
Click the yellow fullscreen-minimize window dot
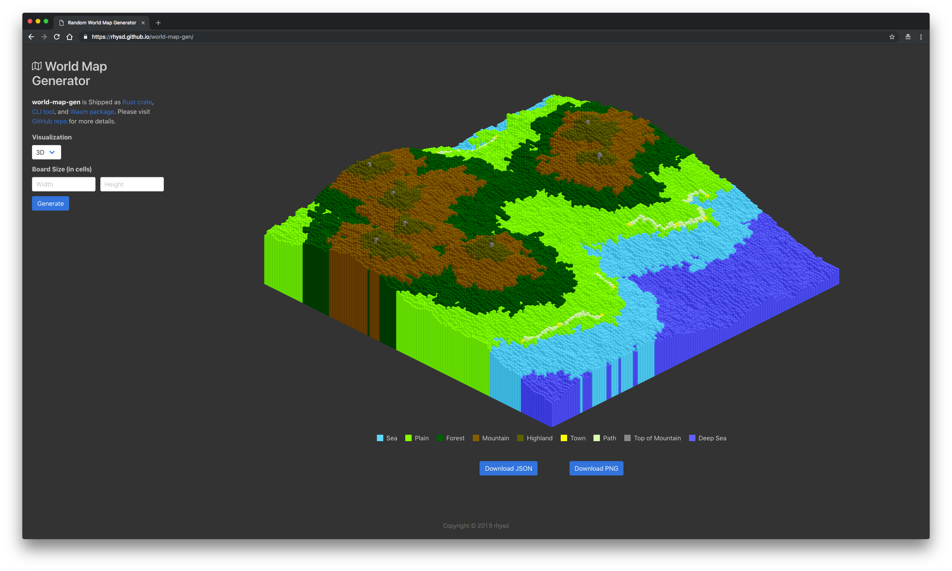[38, 21]
